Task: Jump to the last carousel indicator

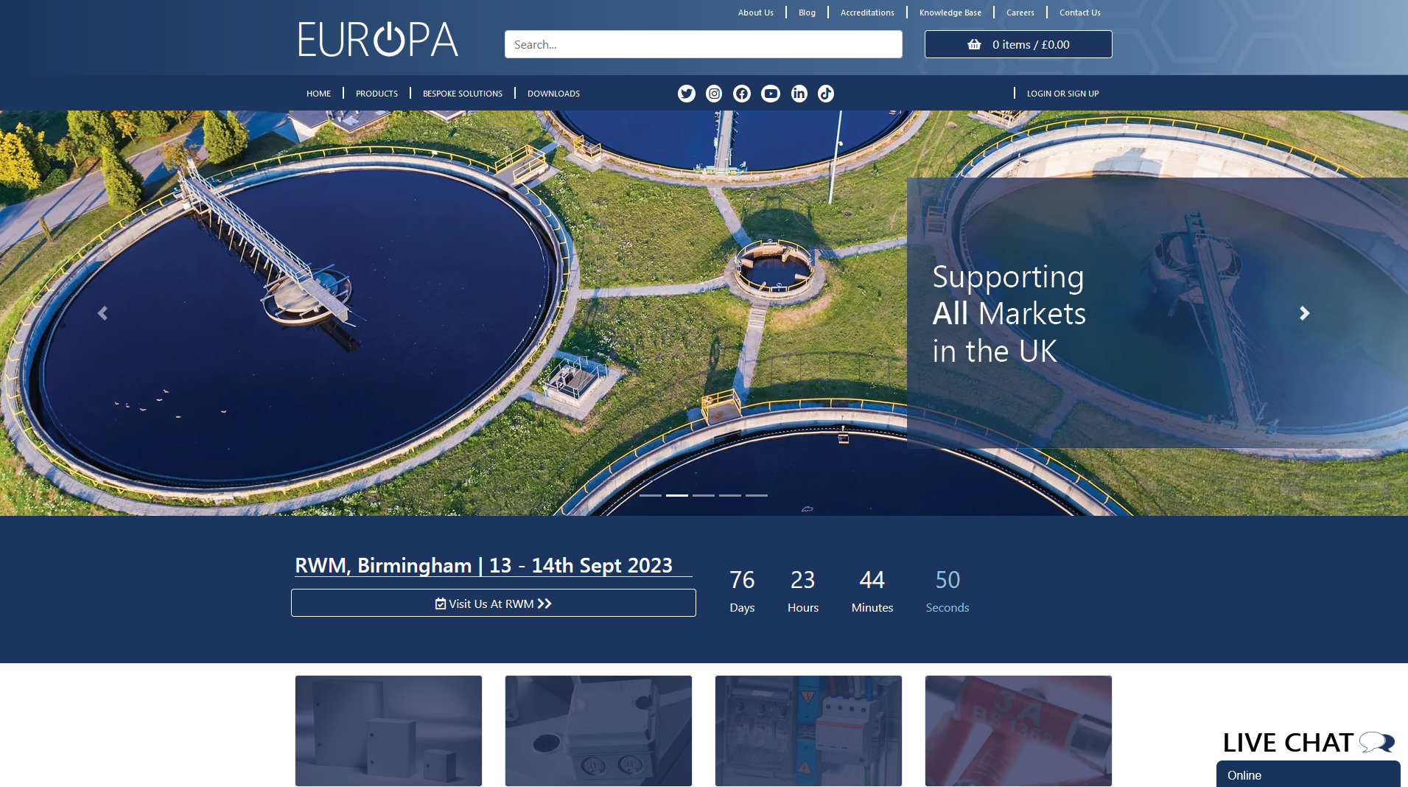Action: click(756, 495)
